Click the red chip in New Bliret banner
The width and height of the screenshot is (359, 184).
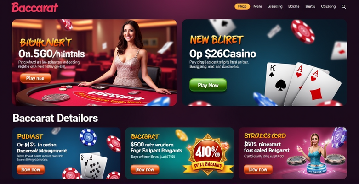click(x=302, y=32)
